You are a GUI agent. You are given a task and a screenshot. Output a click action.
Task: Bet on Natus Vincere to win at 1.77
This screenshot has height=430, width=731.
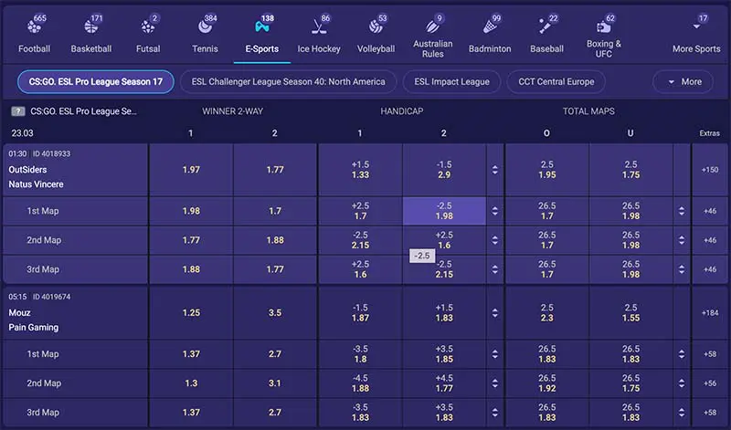(x=275, y=170)
